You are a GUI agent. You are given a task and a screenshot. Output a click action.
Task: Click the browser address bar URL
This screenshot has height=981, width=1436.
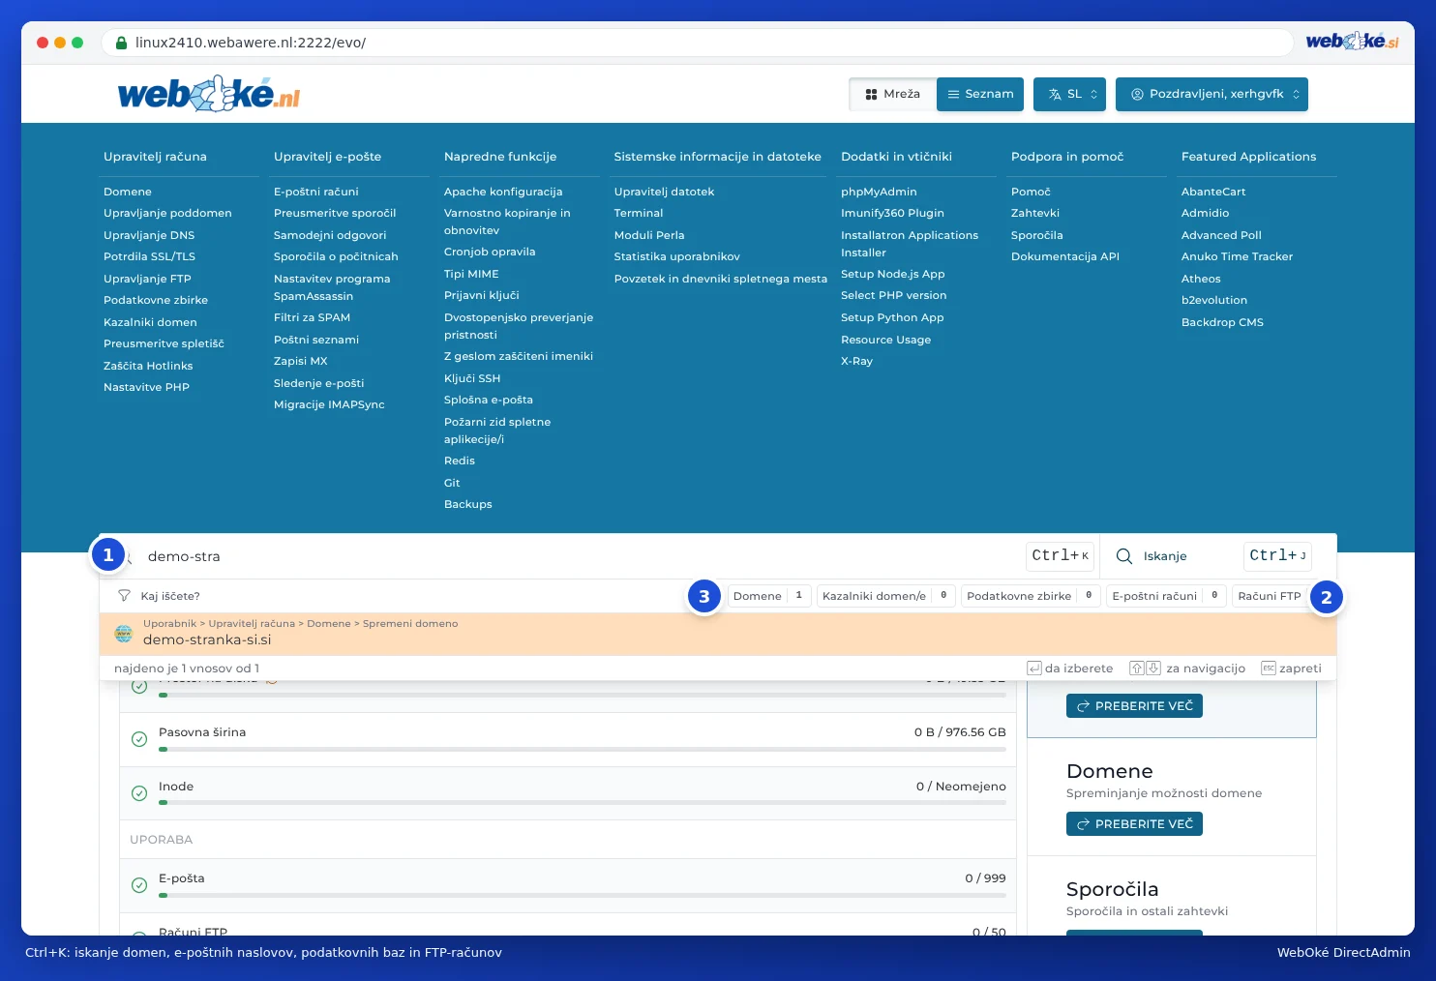pyautogui.click(x=251, y=43)
